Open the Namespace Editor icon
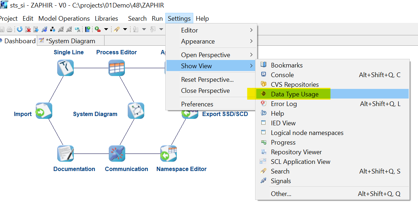418x206 pixels. tap(168, 154)
